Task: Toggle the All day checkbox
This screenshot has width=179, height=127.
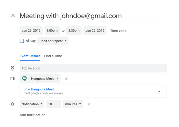Action: click(22, 41)
